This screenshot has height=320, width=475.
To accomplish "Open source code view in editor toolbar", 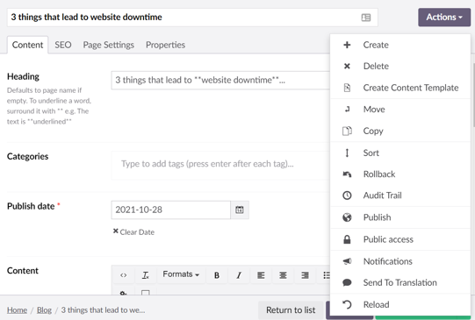I will [x=123, y=275].
